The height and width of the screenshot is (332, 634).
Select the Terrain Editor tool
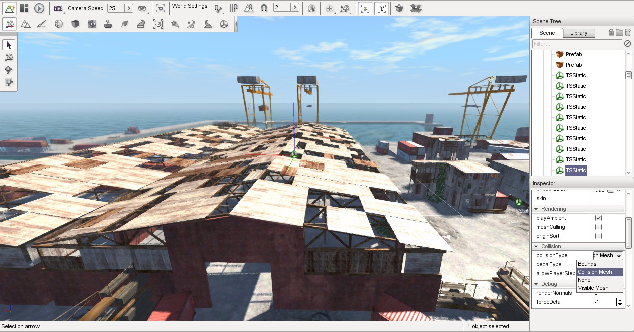pyautogui.click(x=26, y=24)
